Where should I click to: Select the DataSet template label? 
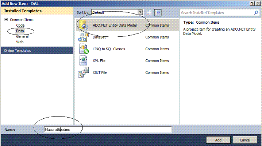click(x=99, y=37)
